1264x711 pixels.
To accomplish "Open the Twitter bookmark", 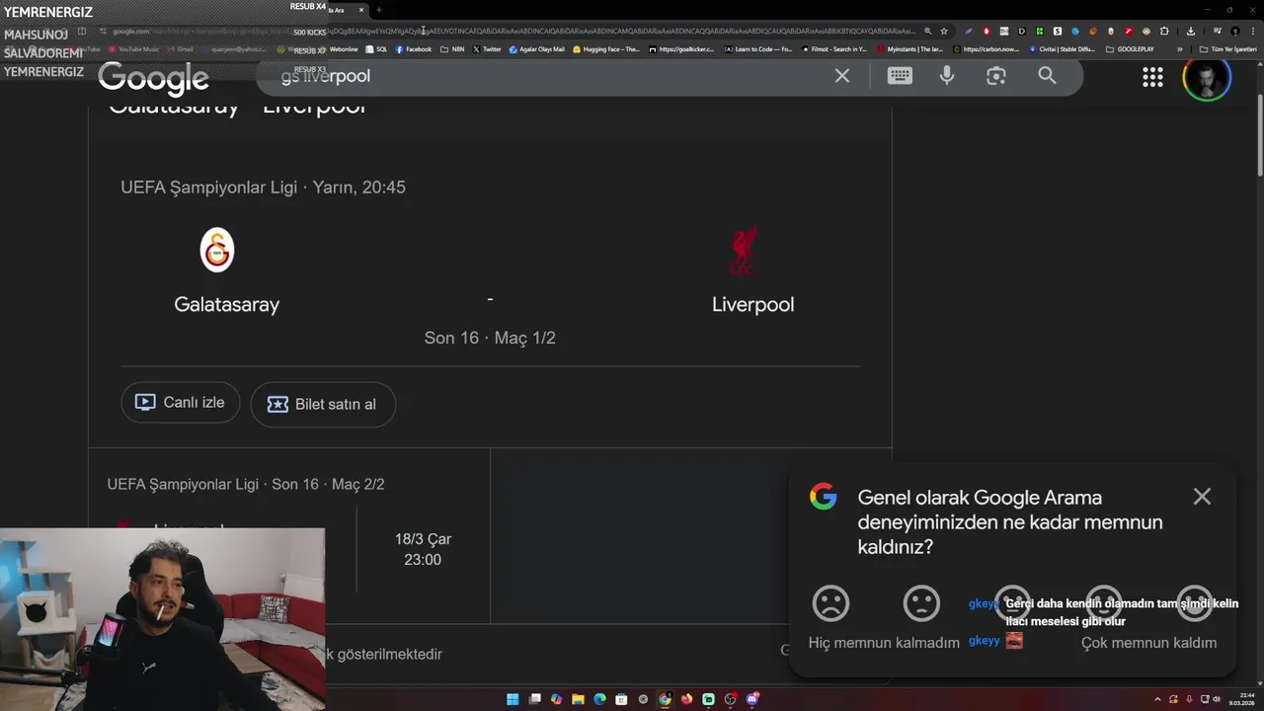I will point(487,48).
